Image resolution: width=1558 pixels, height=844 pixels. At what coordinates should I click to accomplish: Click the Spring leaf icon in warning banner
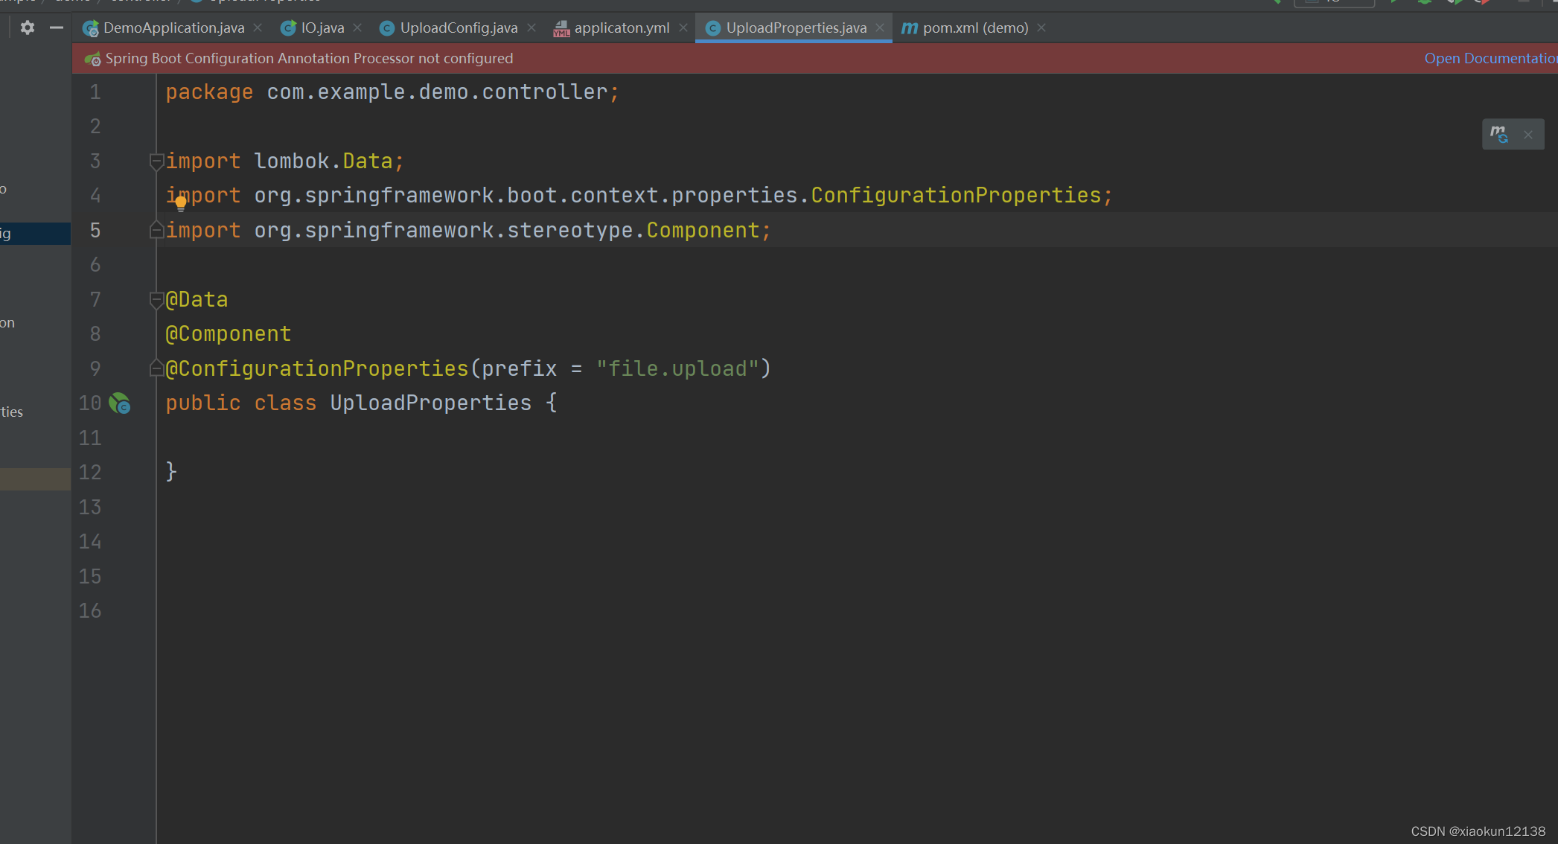tap(92, 59)
